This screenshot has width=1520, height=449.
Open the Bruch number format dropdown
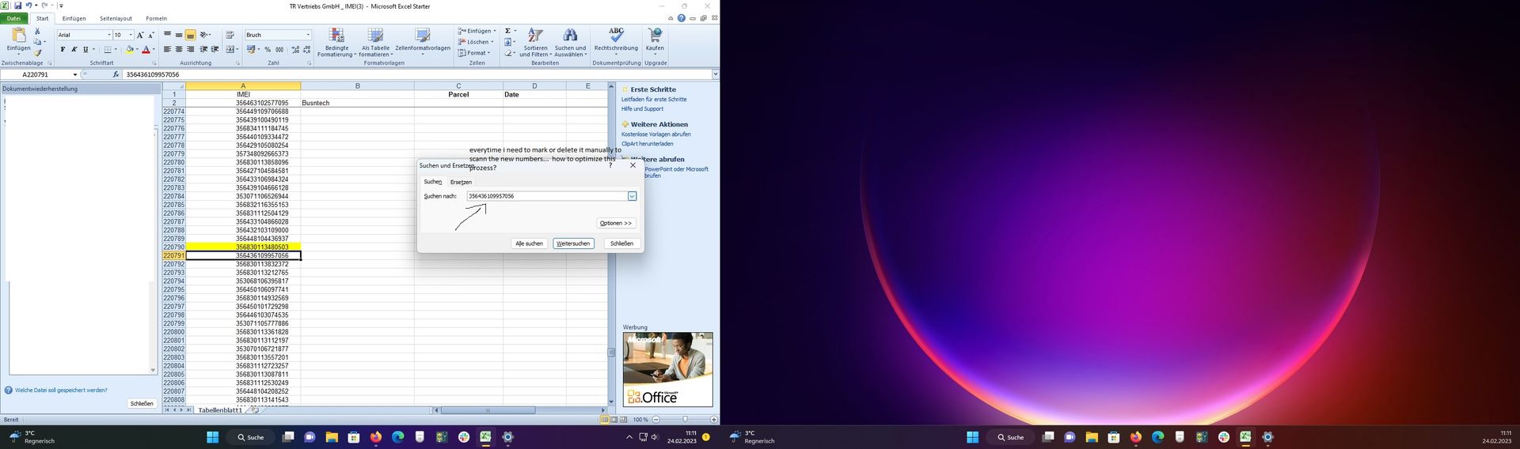(x=308, y=35)
